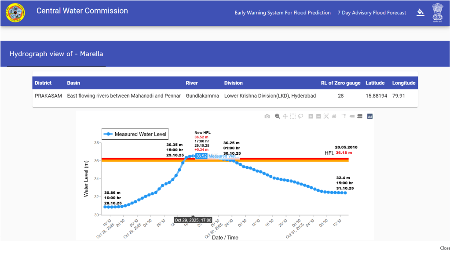
Task: Toggle Measured Water Level legend entry
Action: pos(135,134)
